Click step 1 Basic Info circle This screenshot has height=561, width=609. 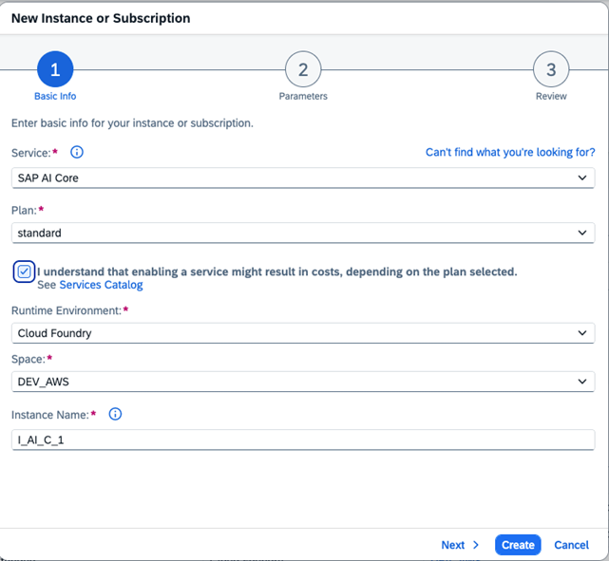(55, 69)
